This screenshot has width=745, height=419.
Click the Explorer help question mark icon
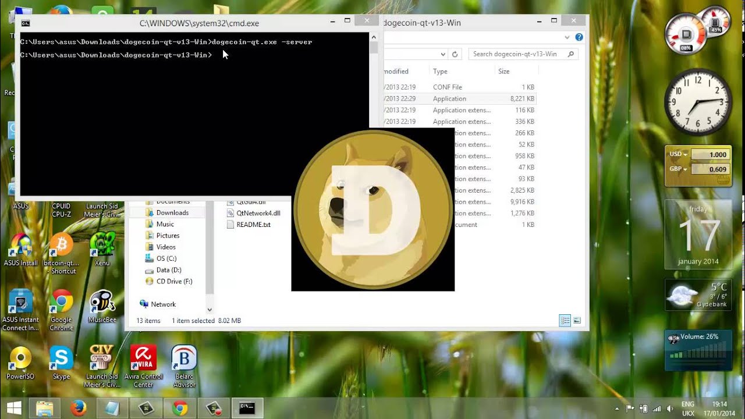(x=579, y=37)
